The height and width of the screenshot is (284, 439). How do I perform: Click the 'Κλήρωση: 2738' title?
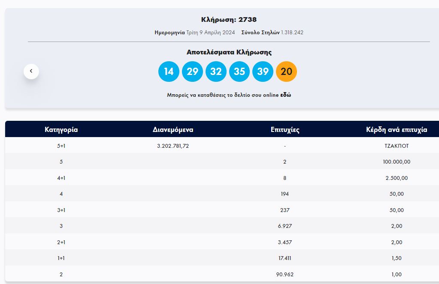[229, 19]
